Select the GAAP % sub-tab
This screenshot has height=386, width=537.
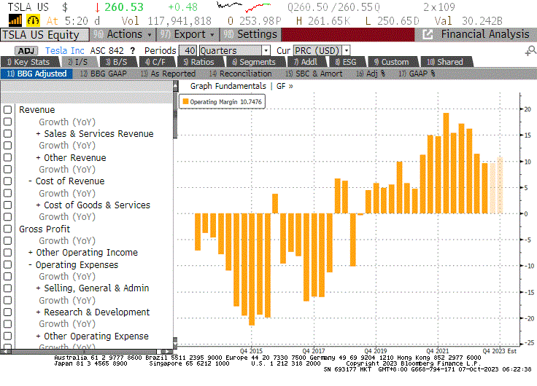pos(417,74)
